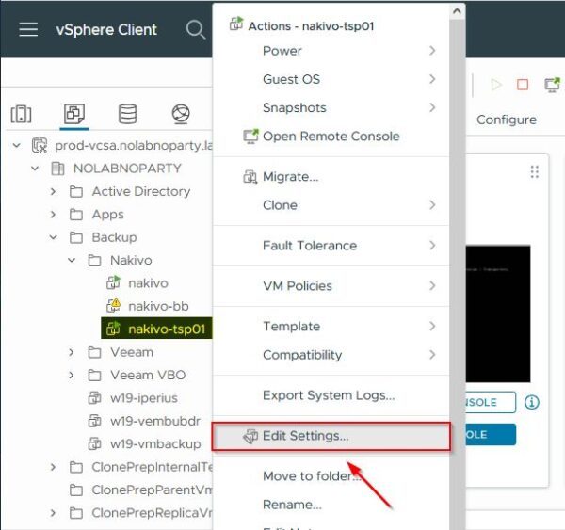
Task: Click the outlined console launch button
Action: (x=491, y=403)
